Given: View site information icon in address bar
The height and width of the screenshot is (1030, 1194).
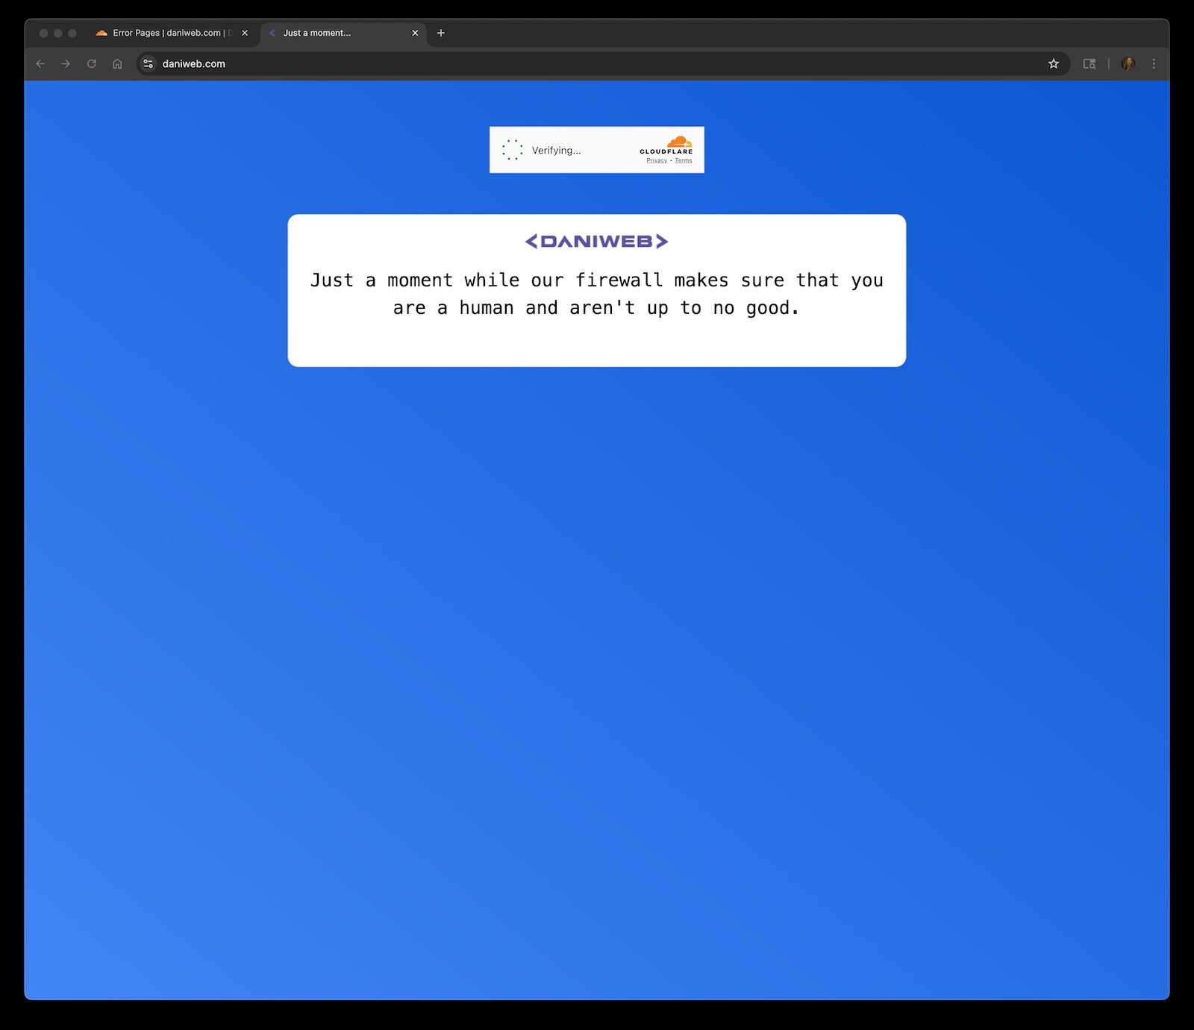Looking at the screenshot, I should (149, 64).
